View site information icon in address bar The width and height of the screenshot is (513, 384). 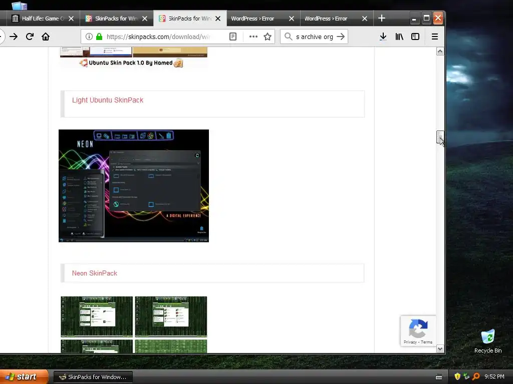pyautogui.click(x=89, y=36)
